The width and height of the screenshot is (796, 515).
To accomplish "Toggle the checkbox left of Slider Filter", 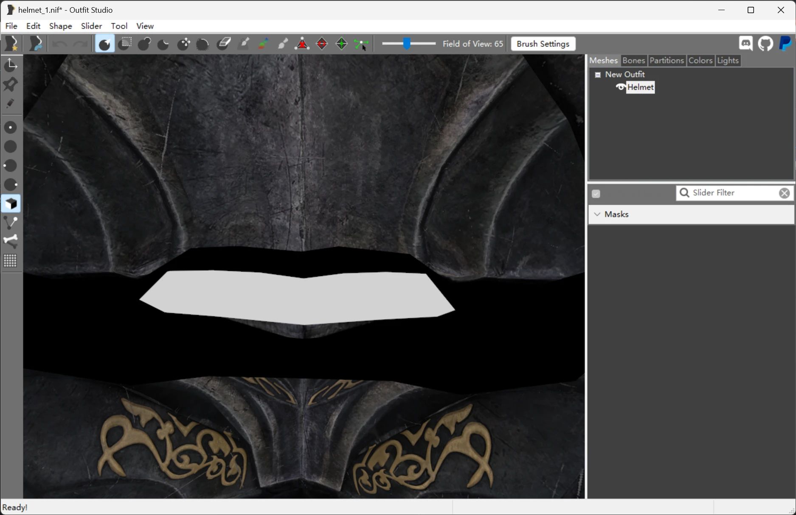I will pos(596,193).
